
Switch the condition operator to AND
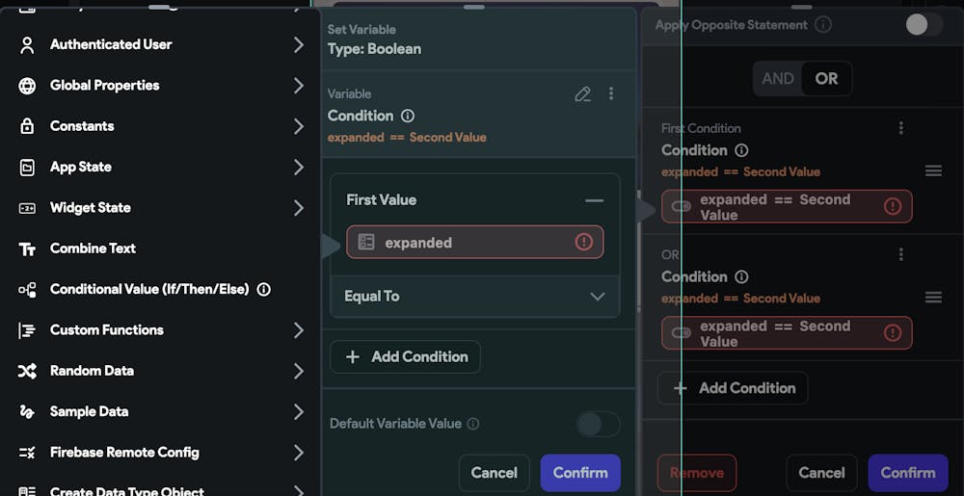(x=778, y=79)
